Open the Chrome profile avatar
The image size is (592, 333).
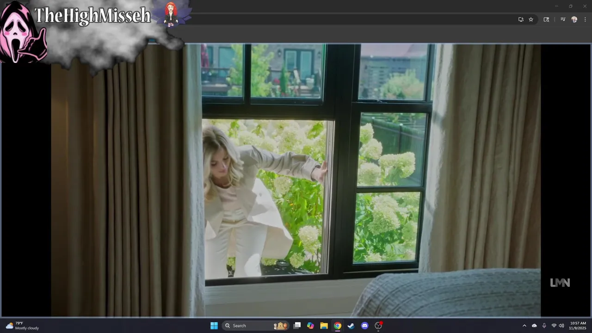pos(574,19)
